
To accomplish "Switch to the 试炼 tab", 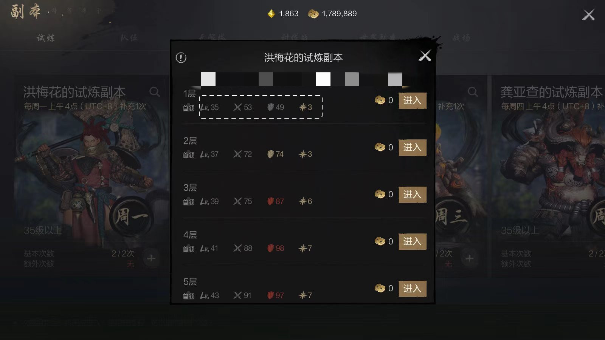I will [x=46, y=38].
